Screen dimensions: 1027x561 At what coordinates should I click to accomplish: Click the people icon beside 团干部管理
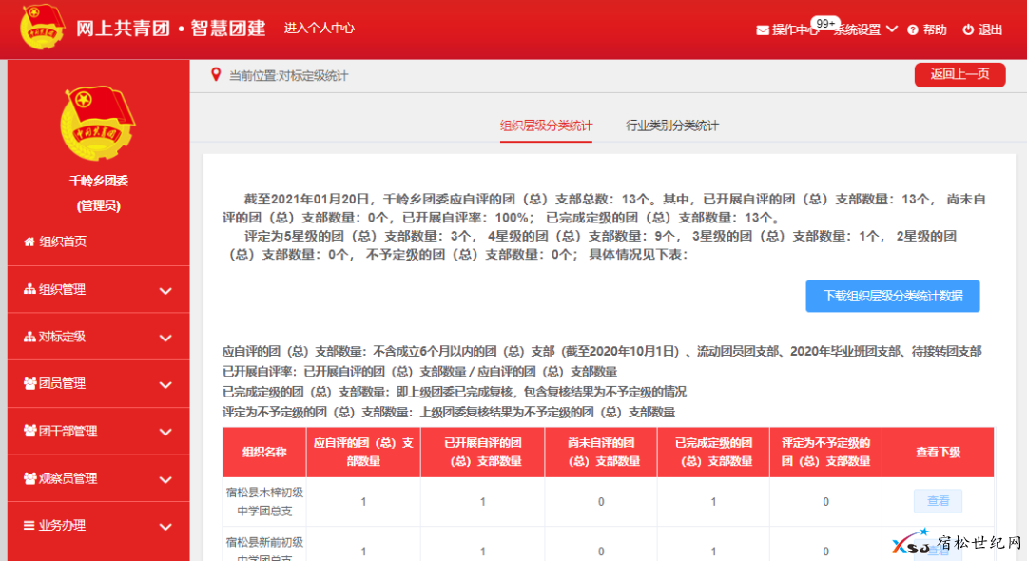click(29, 431)
